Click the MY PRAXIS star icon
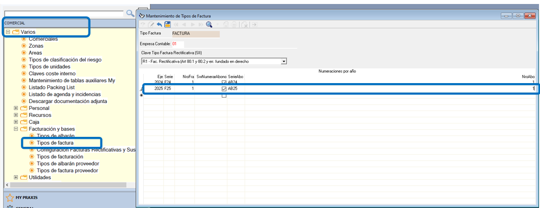Screen dimensions: 540x208 tap(10, 198)
